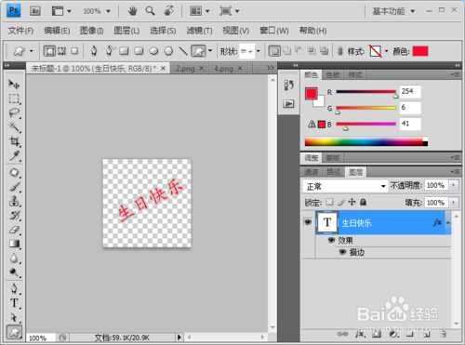Select the Gradient tool
This screenshot has width=465, height=345.
(x=14, y=244)
